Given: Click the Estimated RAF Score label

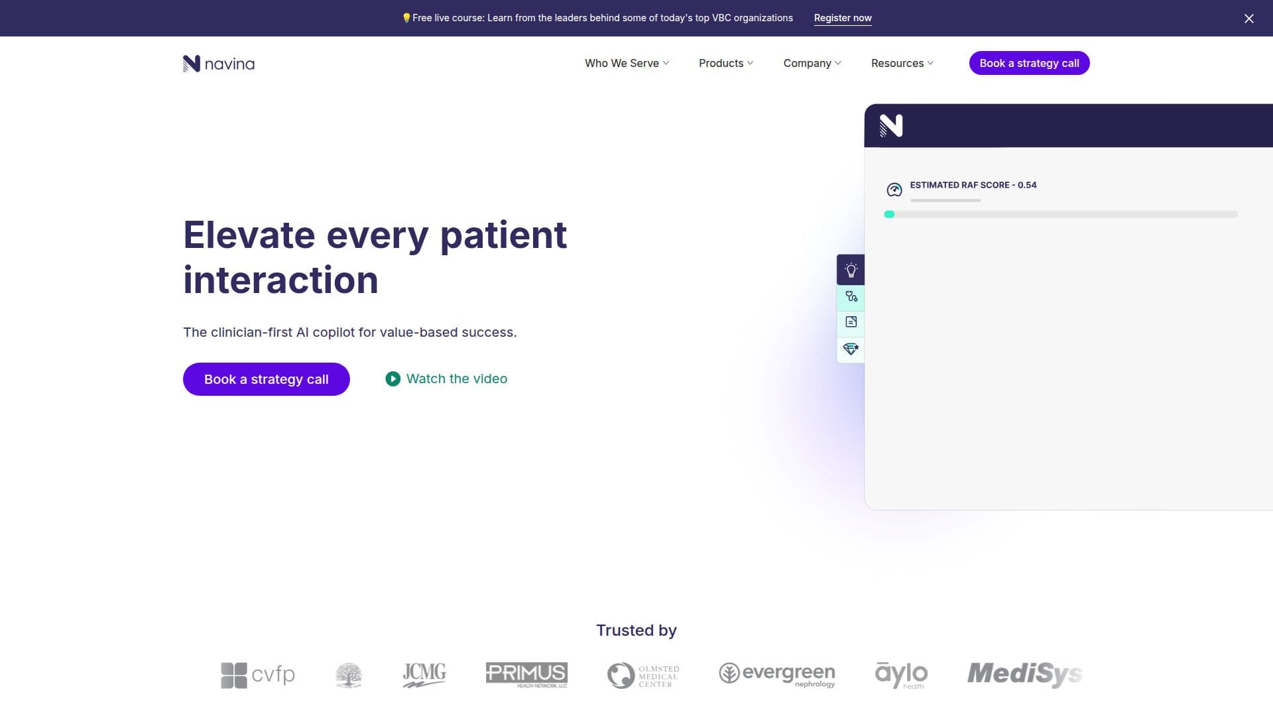Looking at the screenshot, I should tap(973, 185).
